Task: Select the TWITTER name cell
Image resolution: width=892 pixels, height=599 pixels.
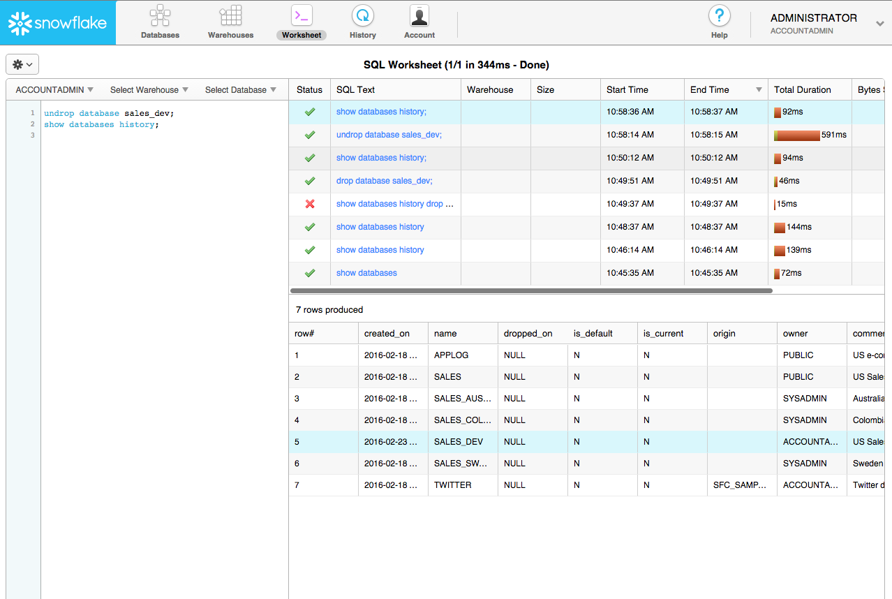Action: (x=463, y=485)
